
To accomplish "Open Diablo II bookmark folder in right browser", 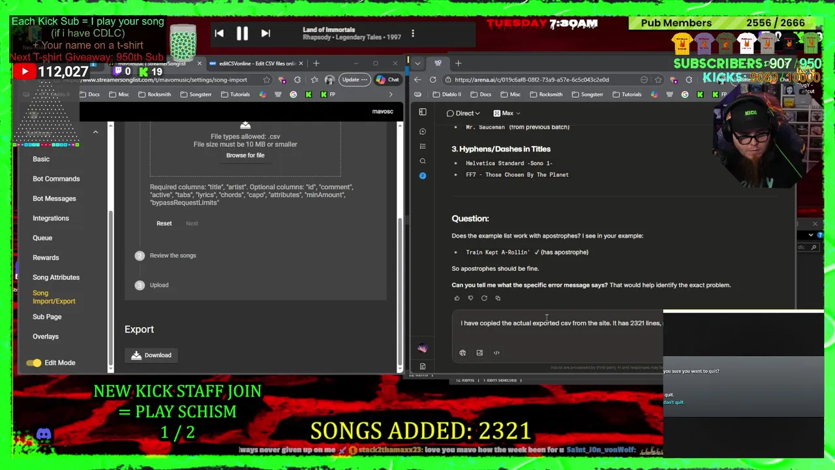I will pos(447,94).
